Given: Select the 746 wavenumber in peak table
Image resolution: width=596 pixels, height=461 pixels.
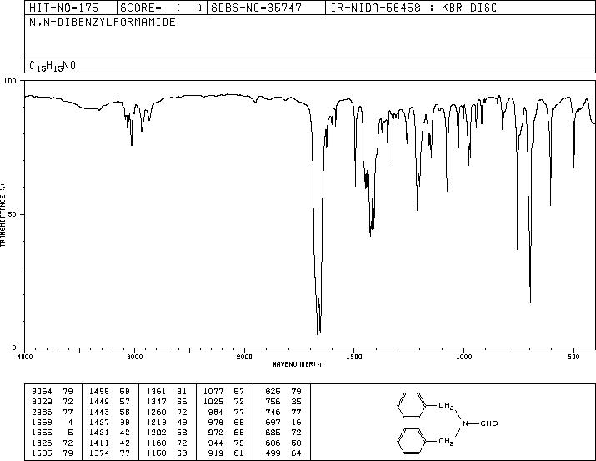Looking at the screenshot, I should [x=273, y=412].
